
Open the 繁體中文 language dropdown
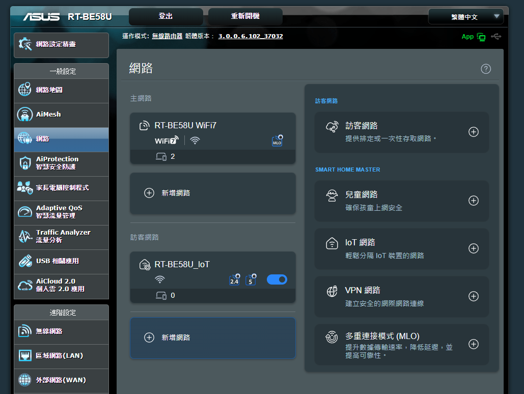(466, 17)
